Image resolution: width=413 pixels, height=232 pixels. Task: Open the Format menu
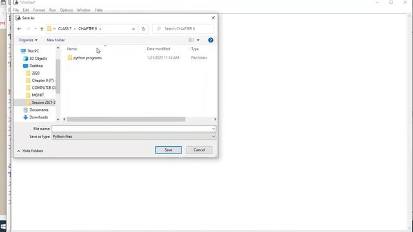[39, 10]
